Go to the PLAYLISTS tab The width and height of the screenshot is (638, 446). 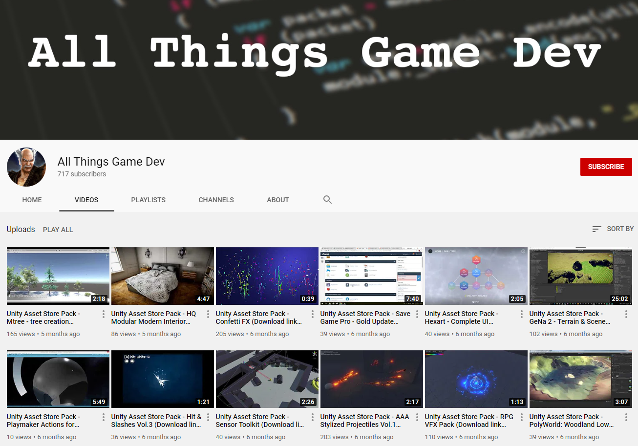[148, 200]
